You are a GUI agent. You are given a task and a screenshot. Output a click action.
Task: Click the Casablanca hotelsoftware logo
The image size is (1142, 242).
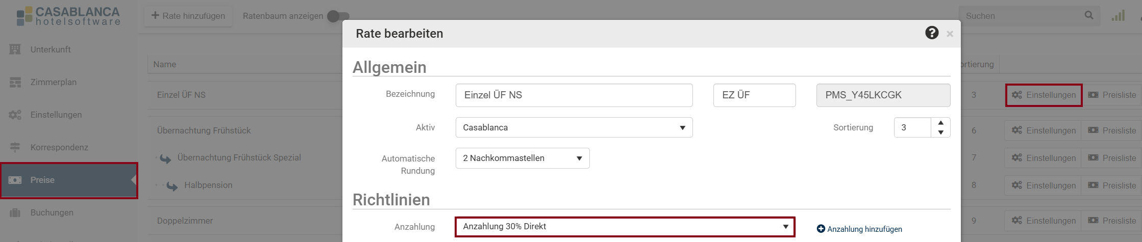[x=68, y=16]
